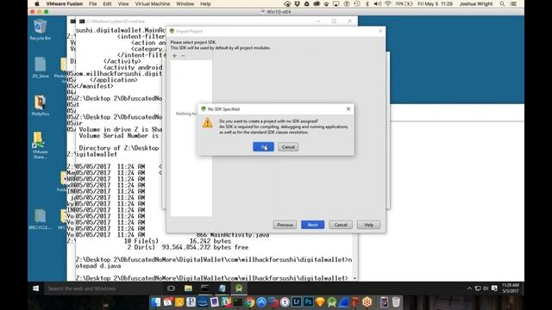Open Terminal from the macOS dock
Viewport: 552px width, 310px height.
click(x=238, y=302)
